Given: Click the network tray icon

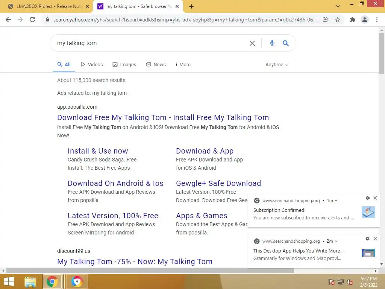Looking at the screenshot, I should (341, 282).
